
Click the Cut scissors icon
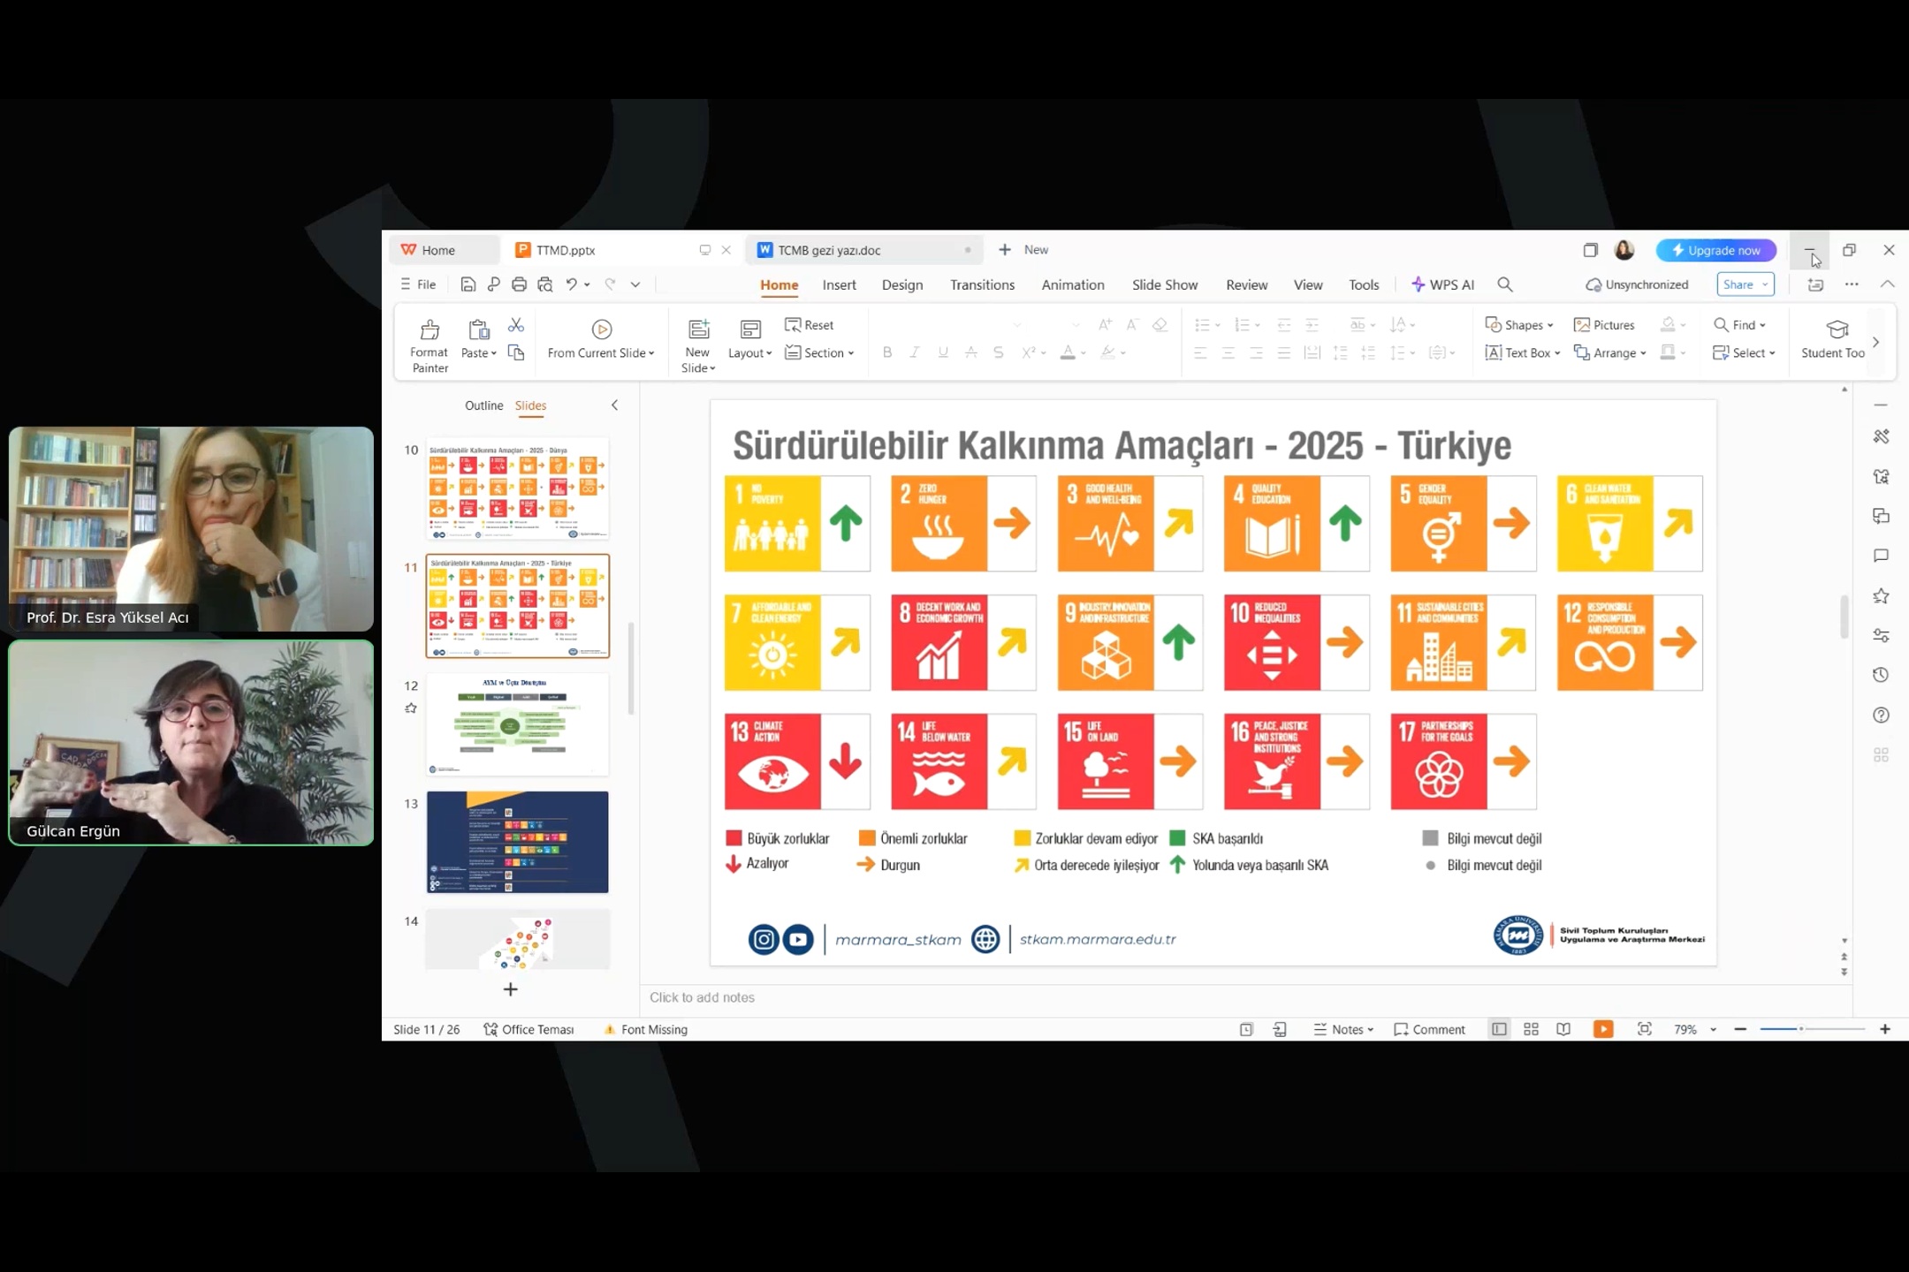tap(516, 326)
